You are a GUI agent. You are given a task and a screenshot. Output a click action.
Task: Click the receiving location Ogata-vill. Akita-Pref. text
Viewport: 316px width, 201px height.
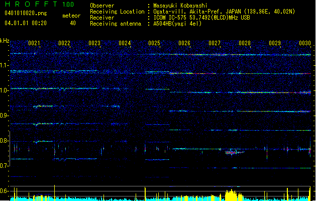click(224, 12)
